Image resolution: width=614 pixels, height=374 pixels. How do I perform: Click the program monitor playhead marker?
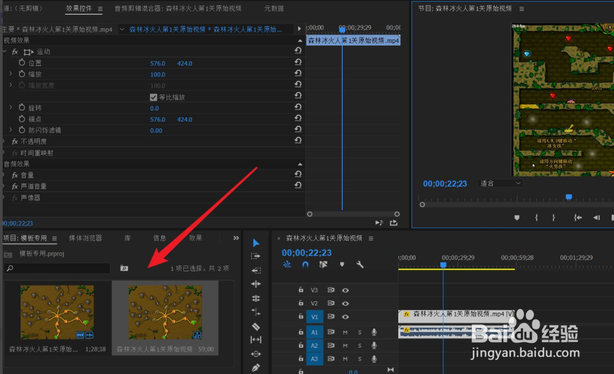[x=568, y=197]
